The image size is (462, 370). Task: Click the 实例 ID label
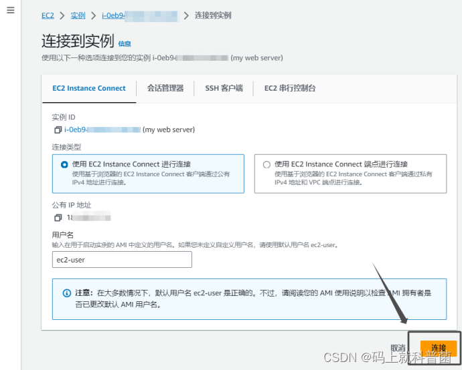tap(64, 118)
